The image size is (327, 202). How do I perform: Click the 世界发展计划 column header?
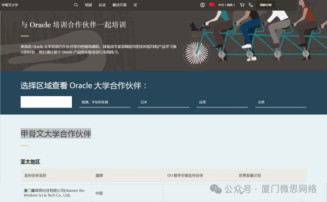250,175
